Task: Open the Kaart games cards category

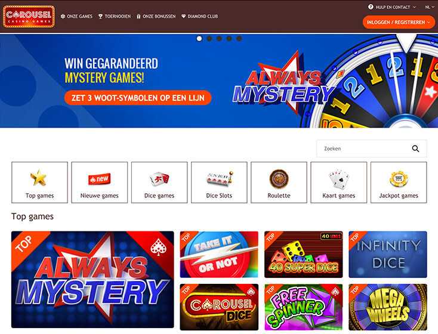Action: click(x=338, y=183)
